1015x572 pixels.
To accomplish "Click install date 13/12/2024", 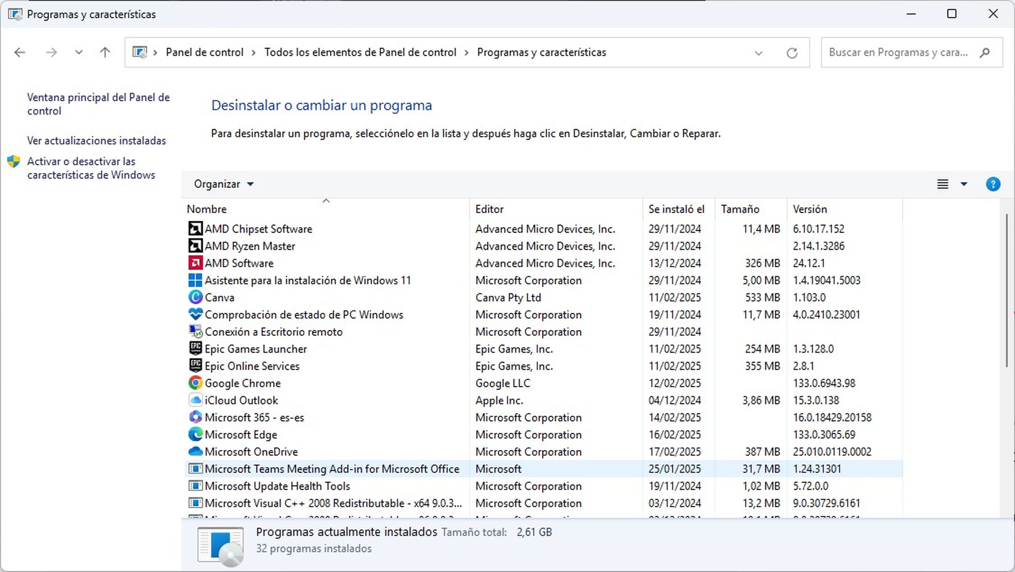I will coord(675,263).
